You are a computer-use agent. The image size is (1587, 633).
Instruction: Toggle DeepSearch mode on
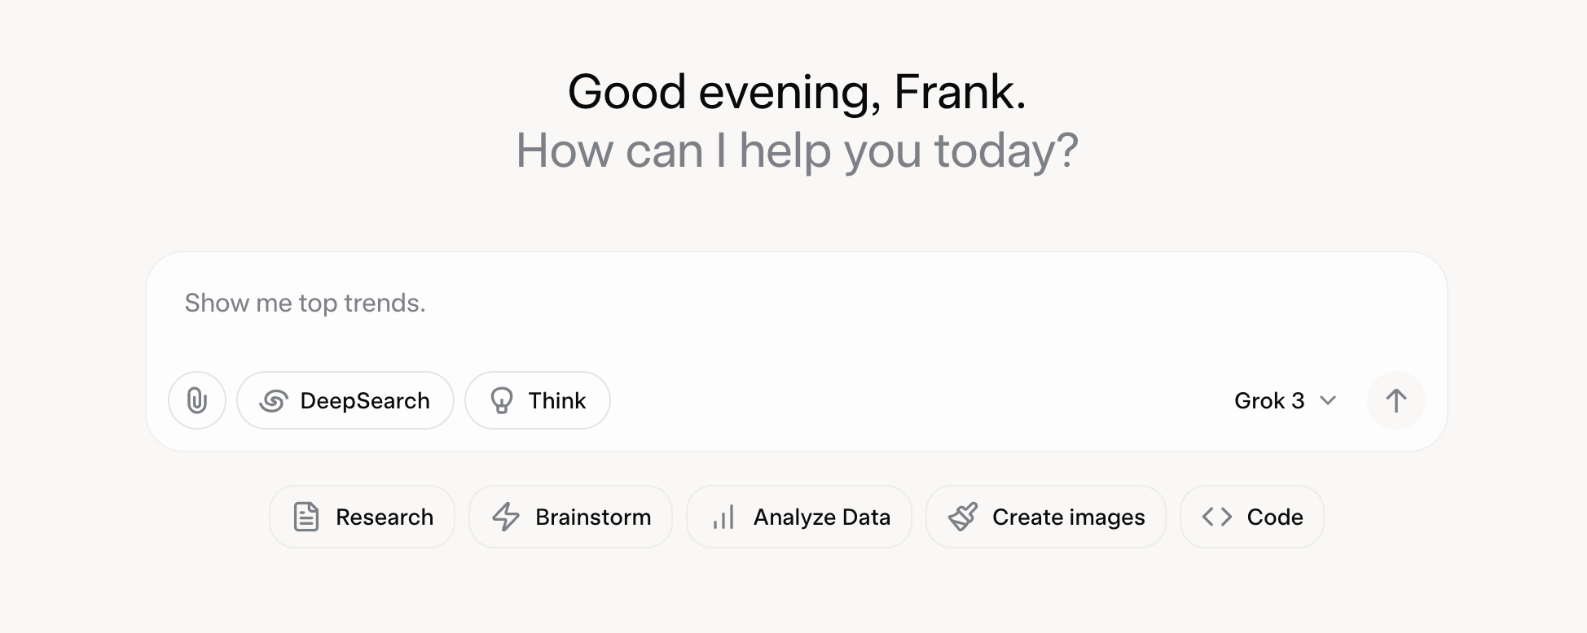tap(345, 400)
